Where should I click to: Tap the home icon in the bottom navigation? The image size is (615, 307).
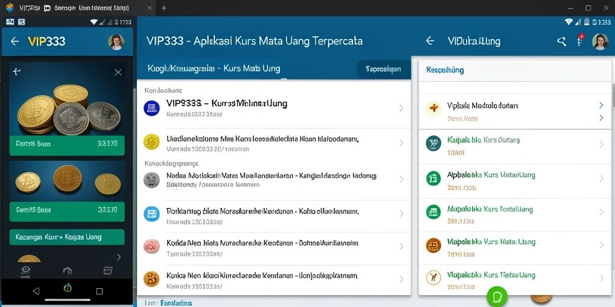[67, 270]
